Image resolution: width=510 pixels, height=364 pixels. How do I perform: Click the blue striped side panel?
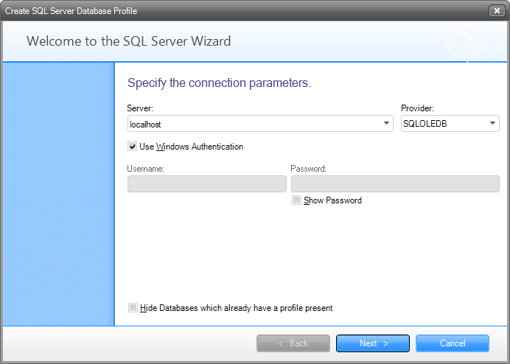(x=58, y=195)
